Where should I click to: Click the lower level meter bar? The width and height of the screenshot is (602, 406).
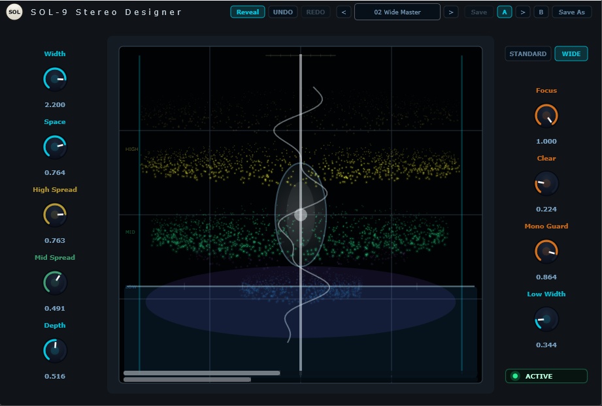point(187,379)
